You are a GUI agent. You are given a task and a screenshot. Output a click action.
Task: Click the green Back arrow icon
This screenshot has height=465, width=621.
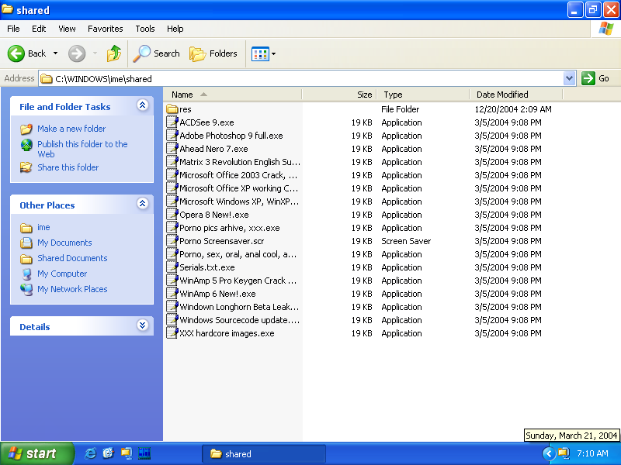[x=16, y=53]
